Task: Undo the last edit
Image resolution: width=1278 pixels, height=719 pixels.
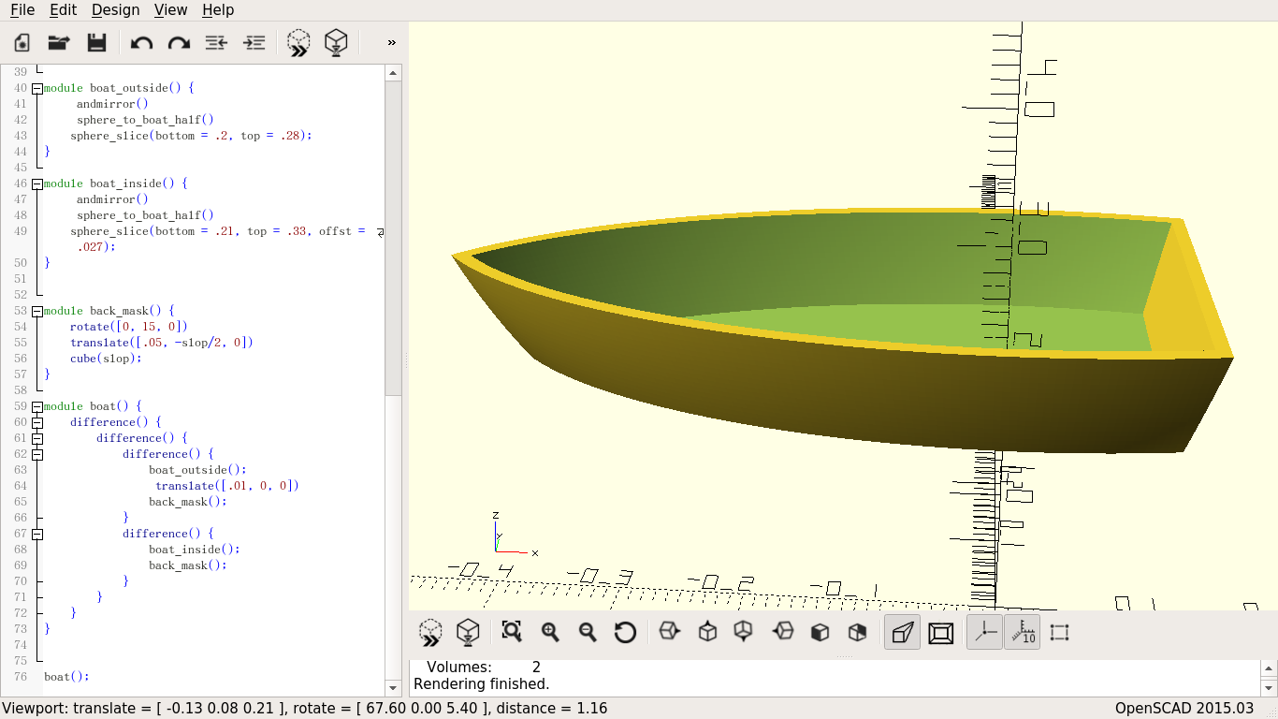Action: click(141, 42)
